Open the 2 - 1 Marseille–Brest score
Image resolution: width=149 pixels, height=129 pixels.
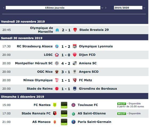click(66, 30)
